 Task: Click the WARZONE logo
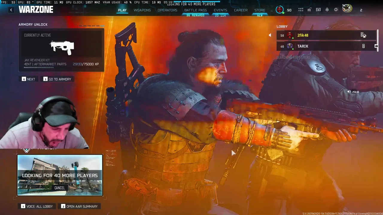tap(36, 10)
